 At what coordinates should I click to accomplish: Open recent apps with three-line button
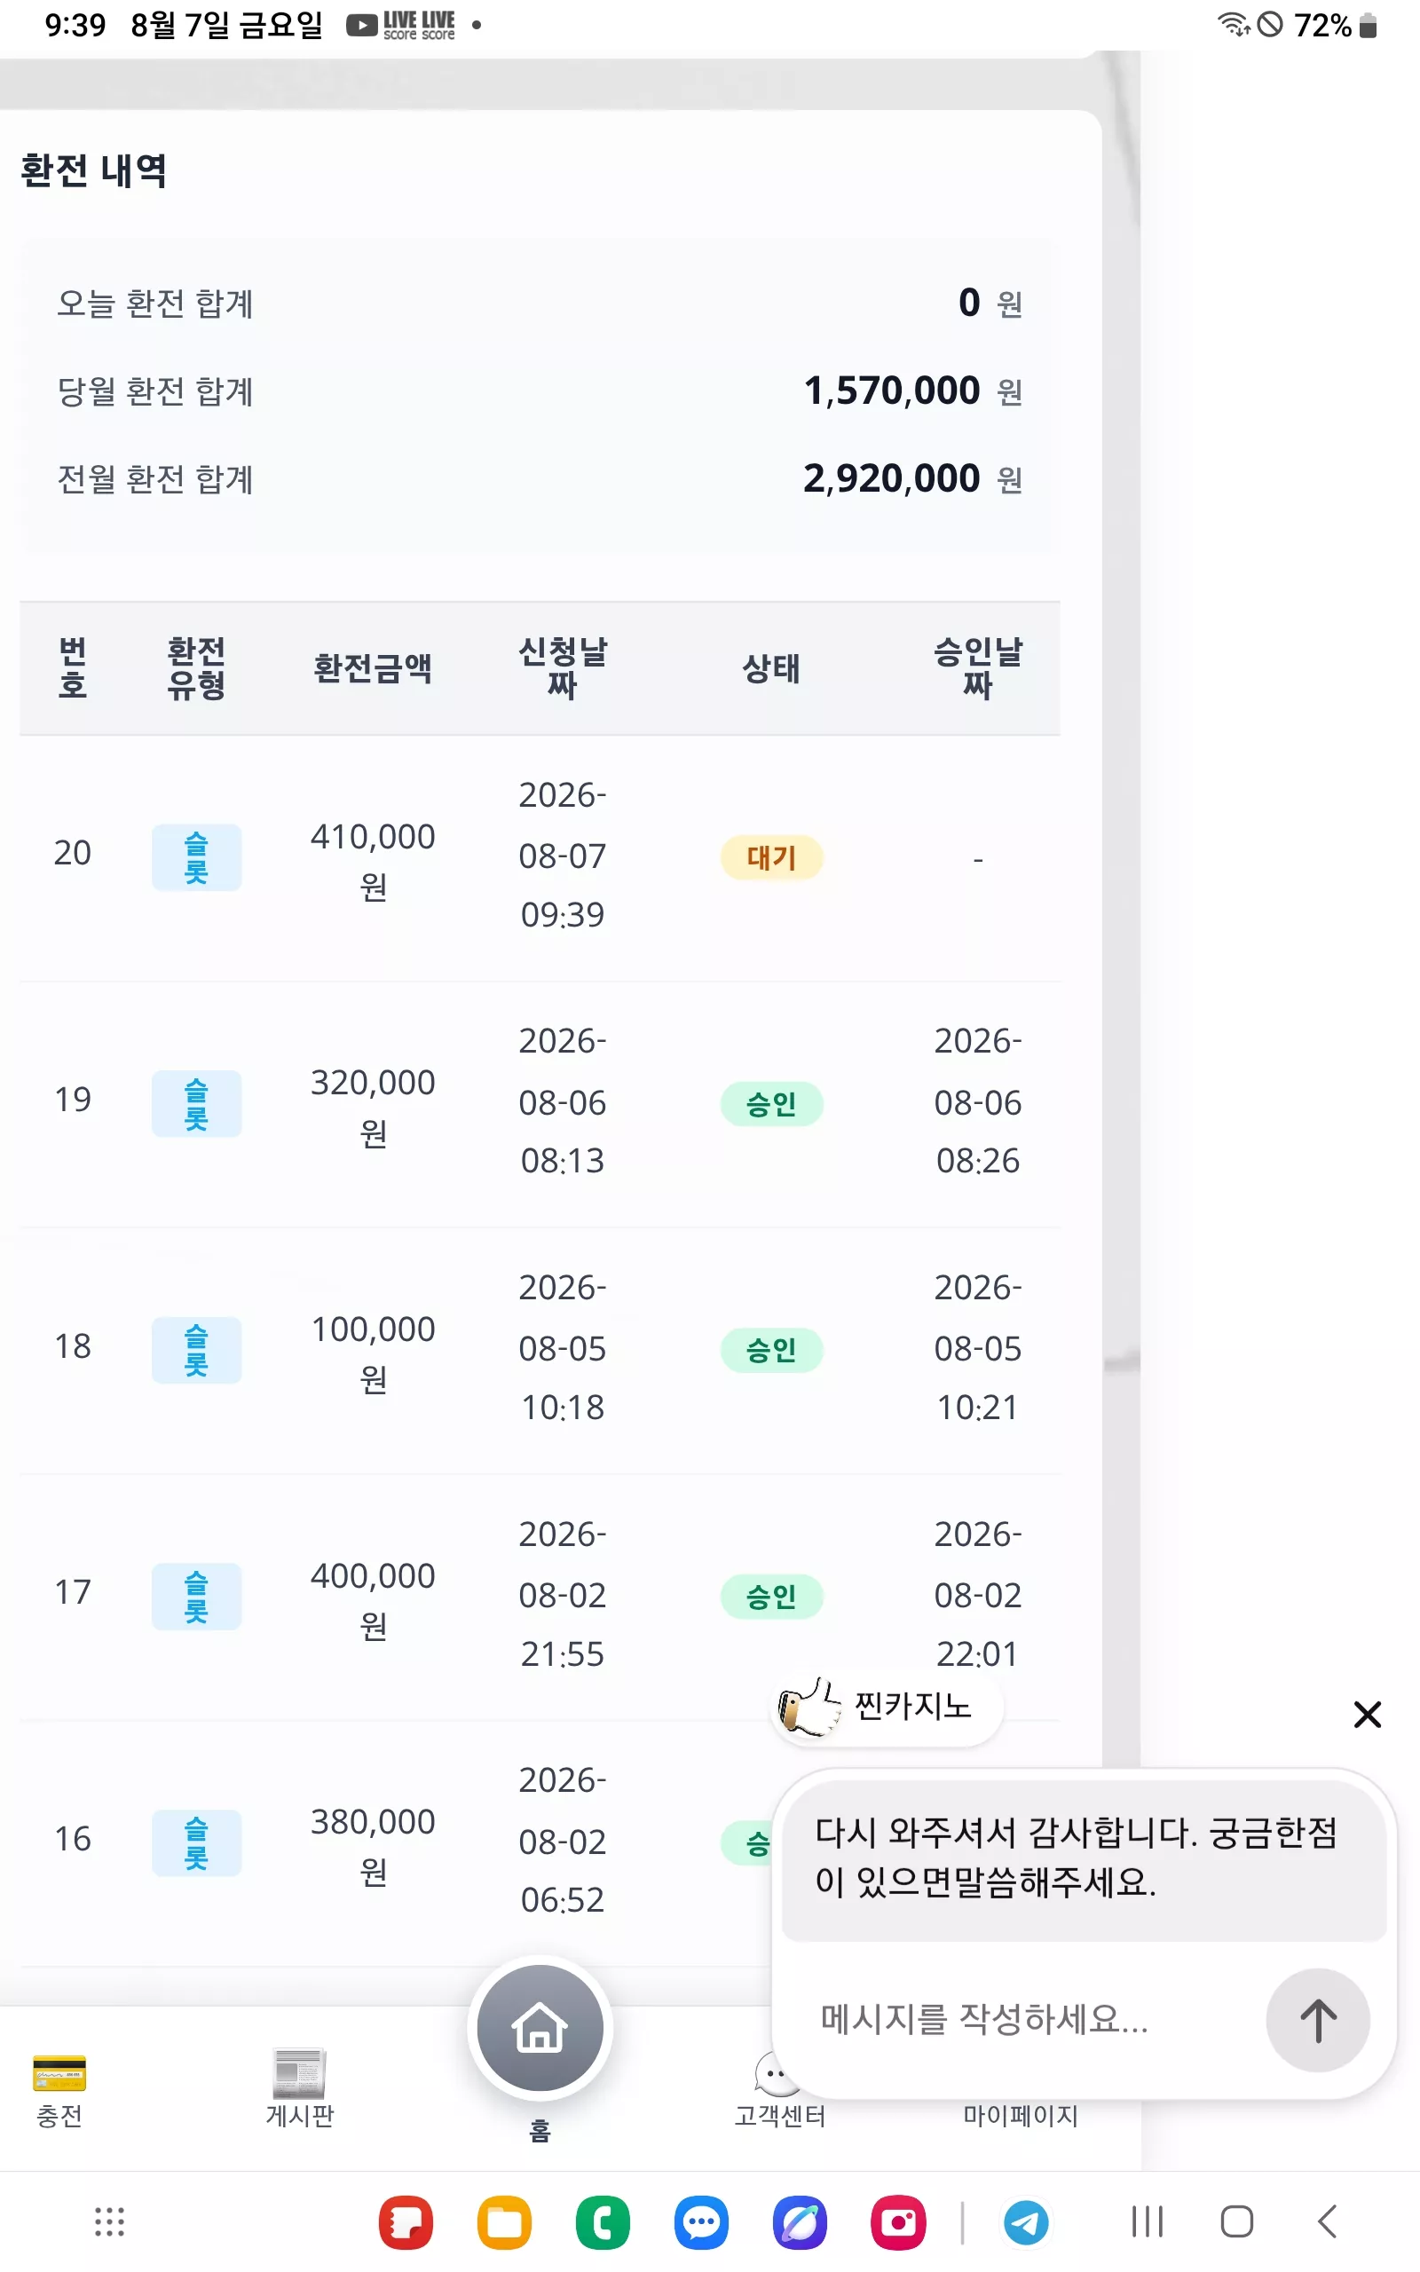1147,2221
